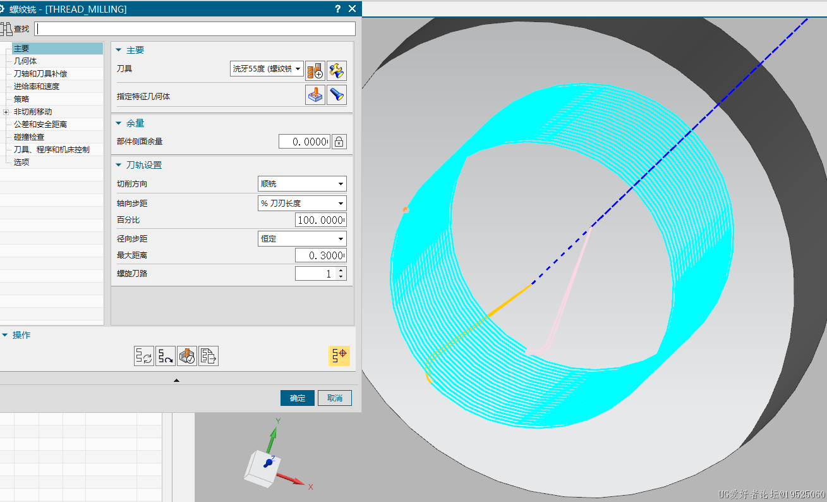This screenshot has height=502, width=827.
Task: Click the highlighted tool path display options icon
Action: tap(339, 356)
